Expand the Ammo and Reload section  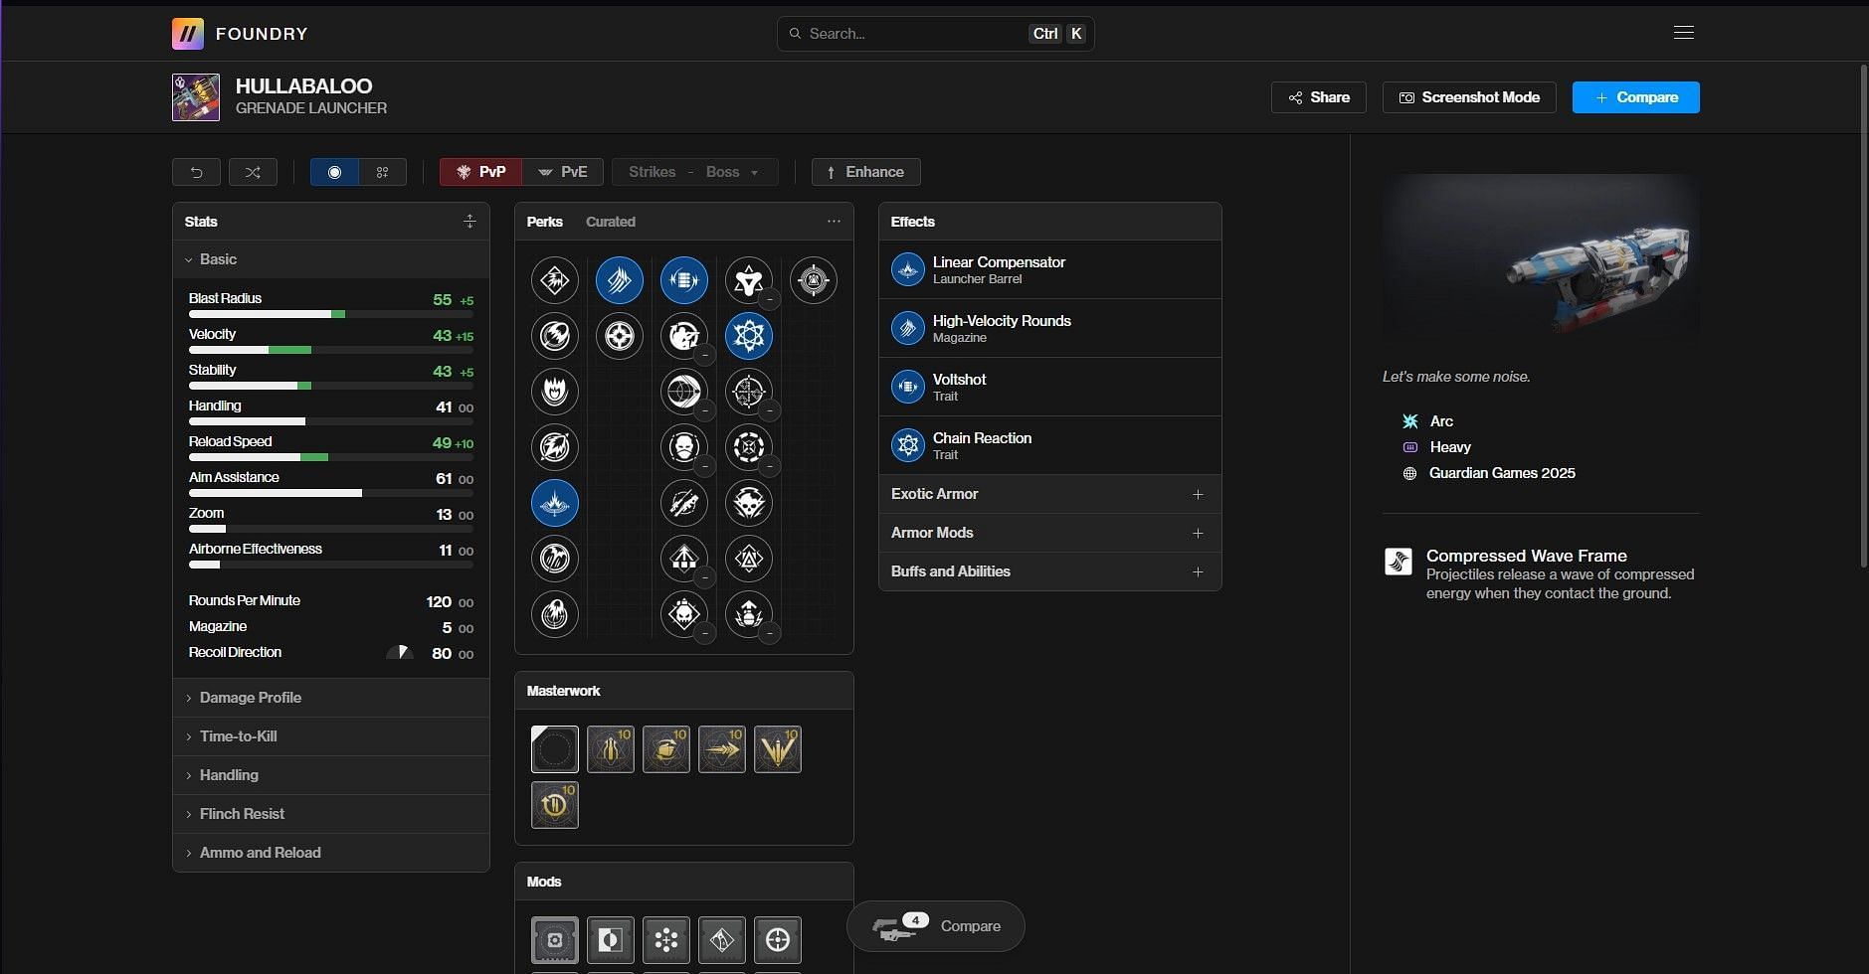point(330,853)
